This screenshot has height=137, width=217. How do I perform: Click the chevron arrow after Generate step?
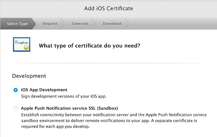click(94, 24)
